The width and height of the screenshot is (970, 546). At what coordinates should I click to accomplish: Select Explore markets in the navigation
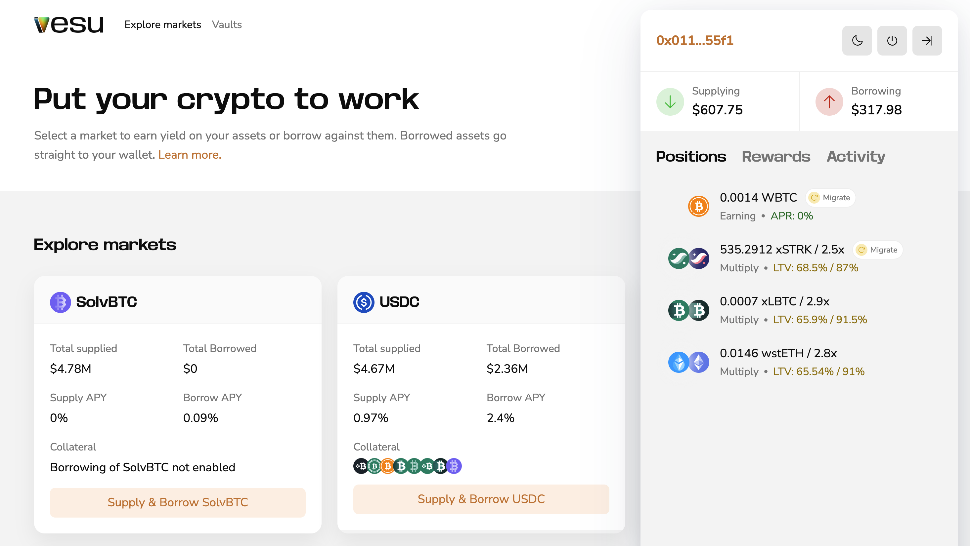coord(163,24)
